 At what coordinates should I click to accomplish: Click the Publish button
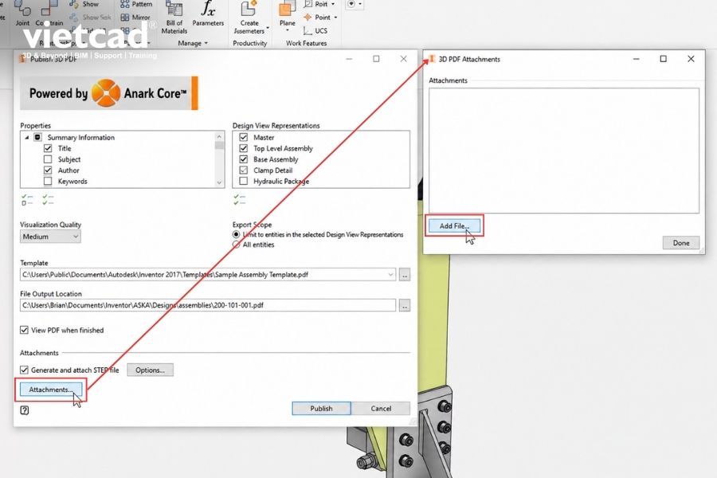pyautogui.click(x=322, y=409)
